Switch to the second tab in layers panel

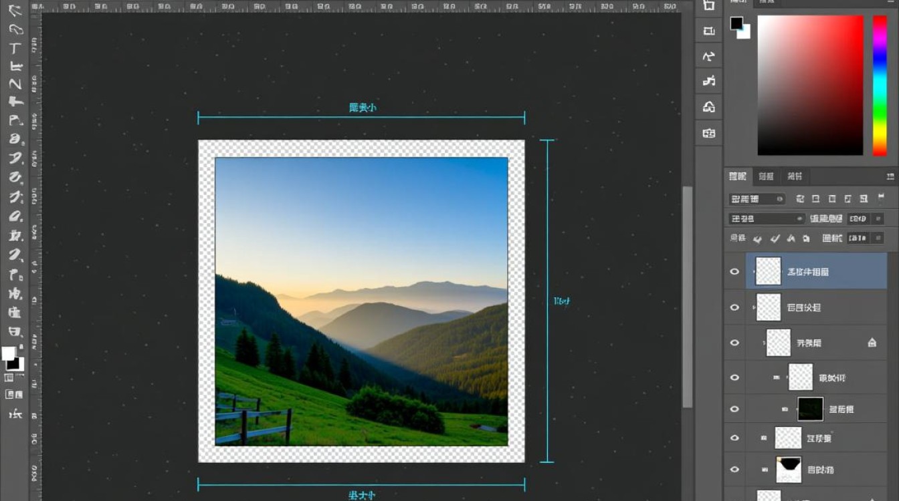coord(767,176)
